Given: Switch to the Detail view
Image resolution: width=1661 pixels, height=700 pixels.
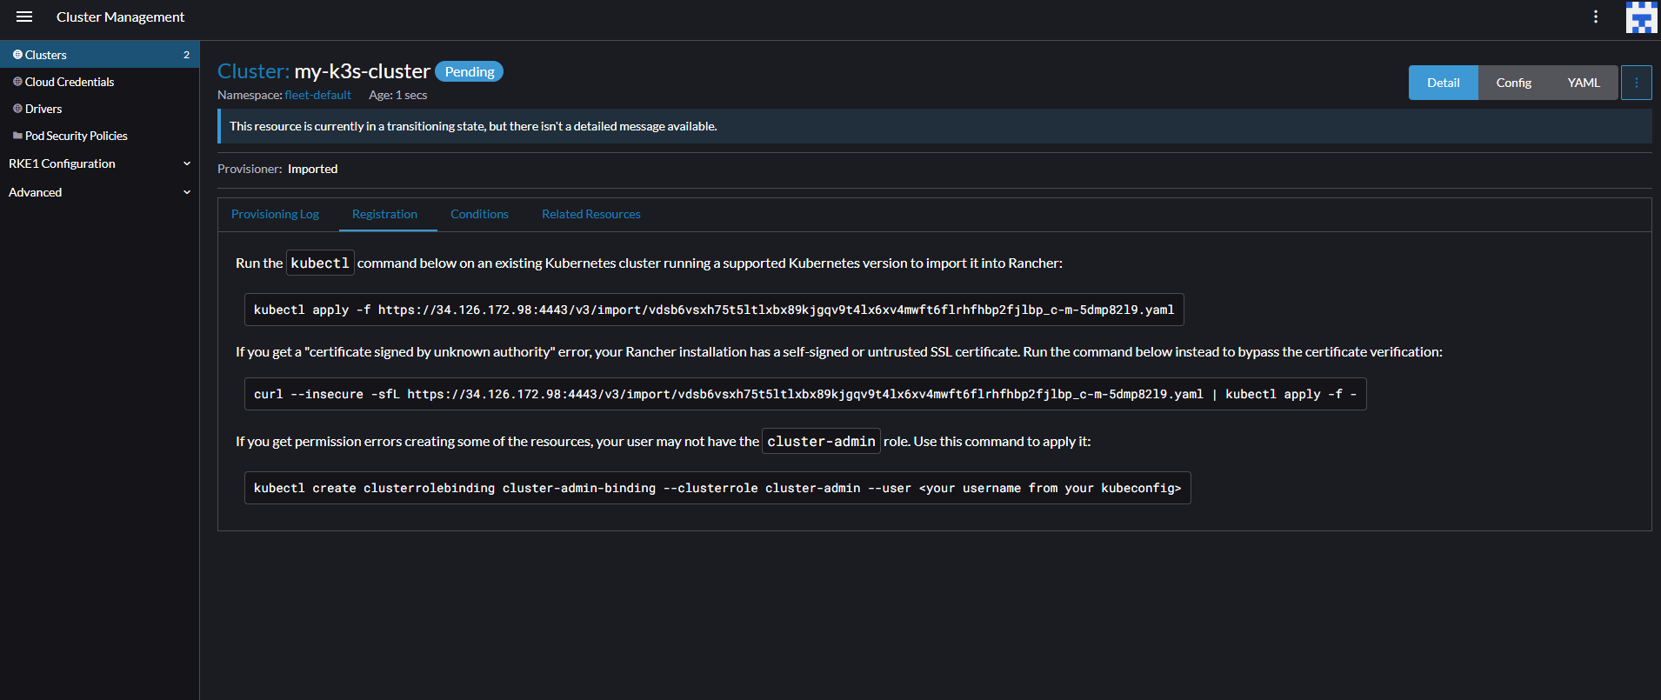Looking at the screenshot, I should coord(1444,83).
